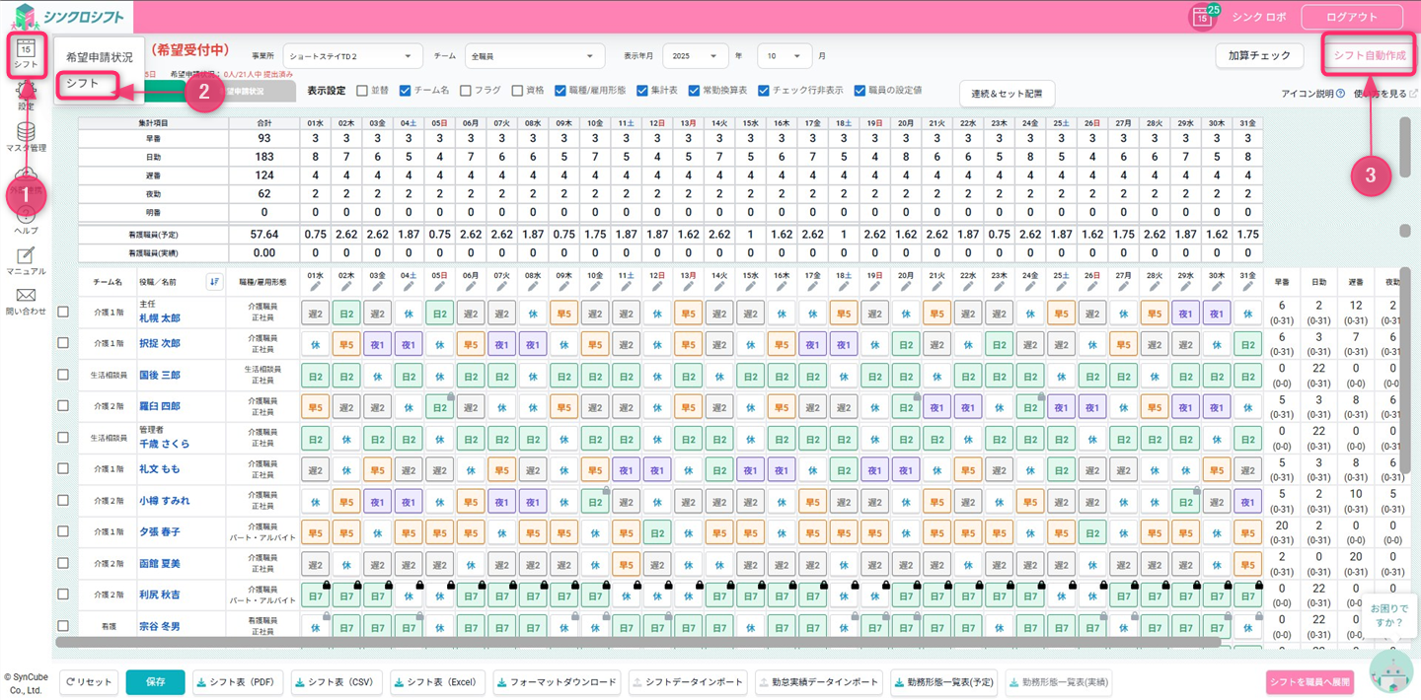Select 希望申請状況 in the popup submenu
This screenshot has height=700, width=1421.
click(99, 57)
